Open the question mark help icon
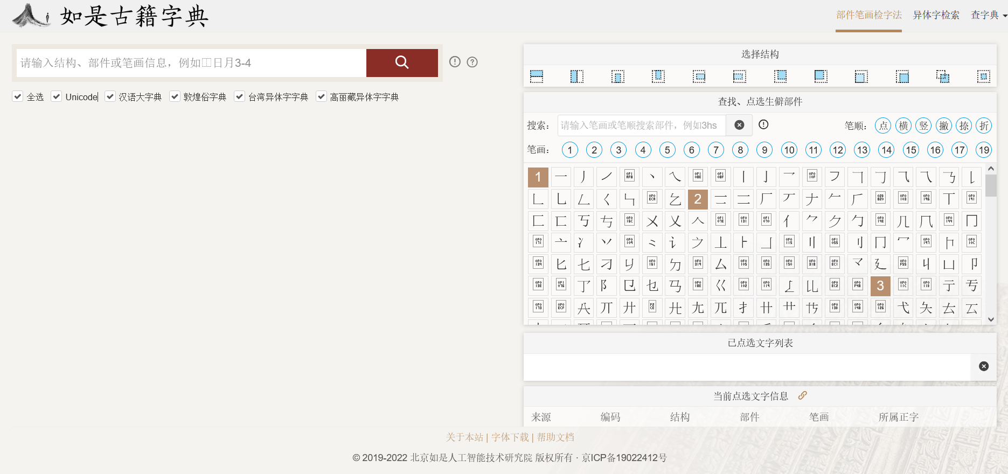This screenshot has width=1008, height=474. pos(472,62)
